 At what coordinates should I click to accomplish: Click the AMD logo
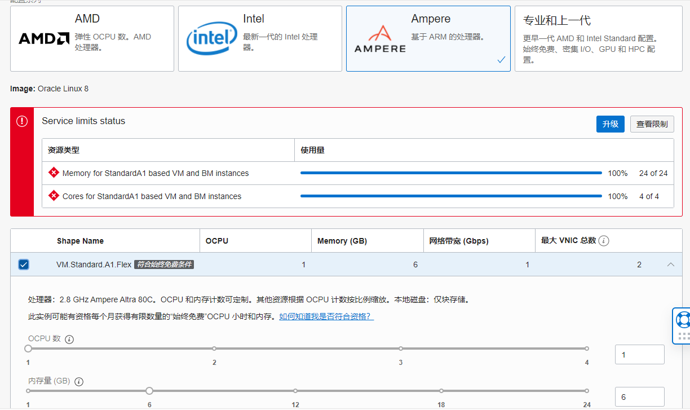[x=44, y=38]
